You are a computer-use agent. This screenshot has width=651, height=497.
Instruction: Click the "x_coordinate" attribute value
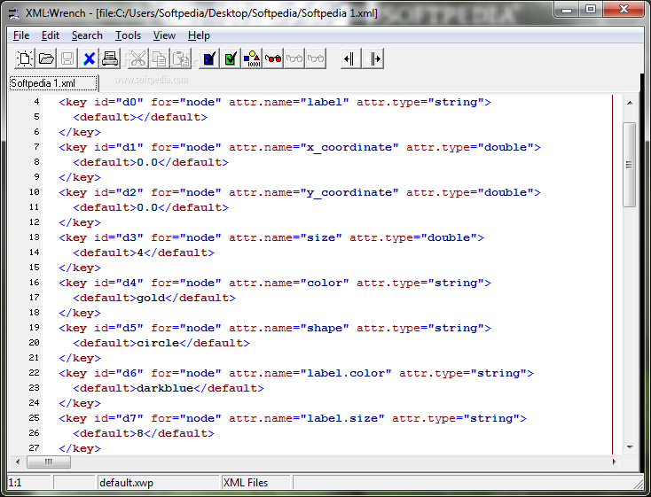pyautogui.click(x=349, y=147)
